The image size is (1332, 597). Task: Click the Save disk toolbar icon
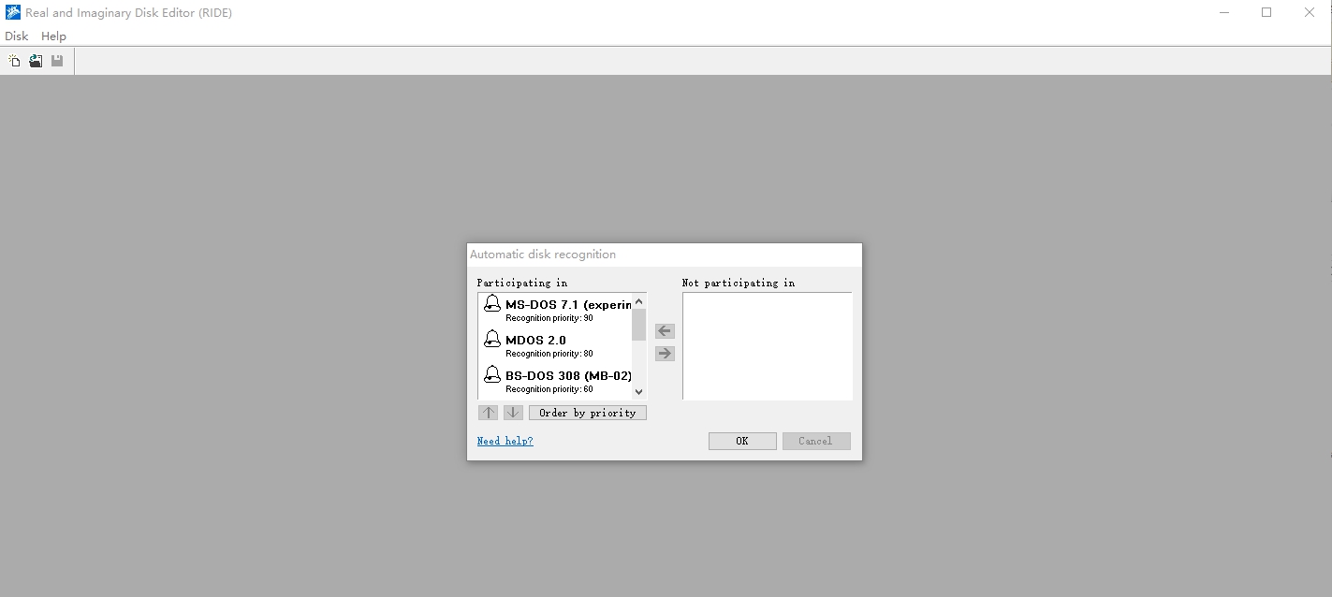[57, 61]
